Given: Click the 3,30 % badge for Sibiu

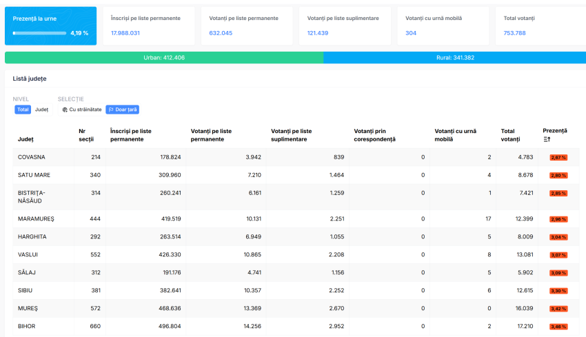Looking at the screenshot, I should [x=558, y=291].
